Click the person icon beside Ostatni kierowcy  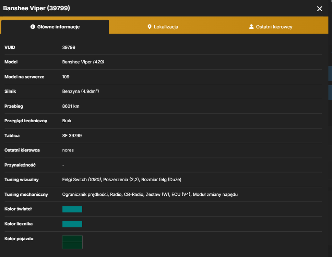(x=251, y=27)
